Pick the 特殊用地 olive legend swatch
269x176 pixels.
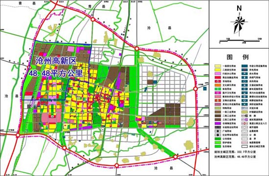click(x=218, y=108)
